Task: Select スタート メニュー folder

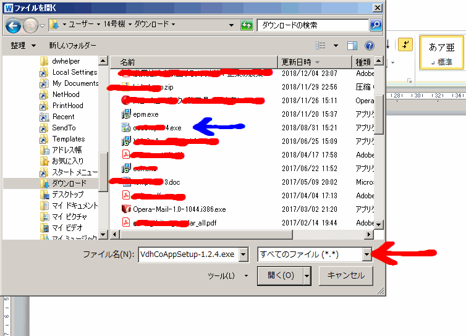Action: point(75,172)
